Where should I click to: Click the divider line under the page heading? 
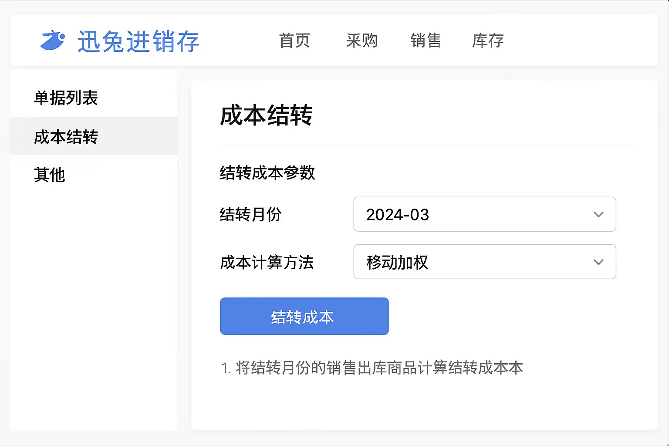tap(426, 145)
